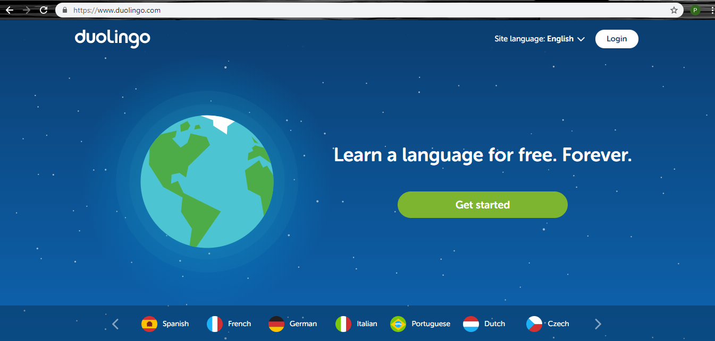
Task: Open the Login dialog
Action: (x=617, y=38)
